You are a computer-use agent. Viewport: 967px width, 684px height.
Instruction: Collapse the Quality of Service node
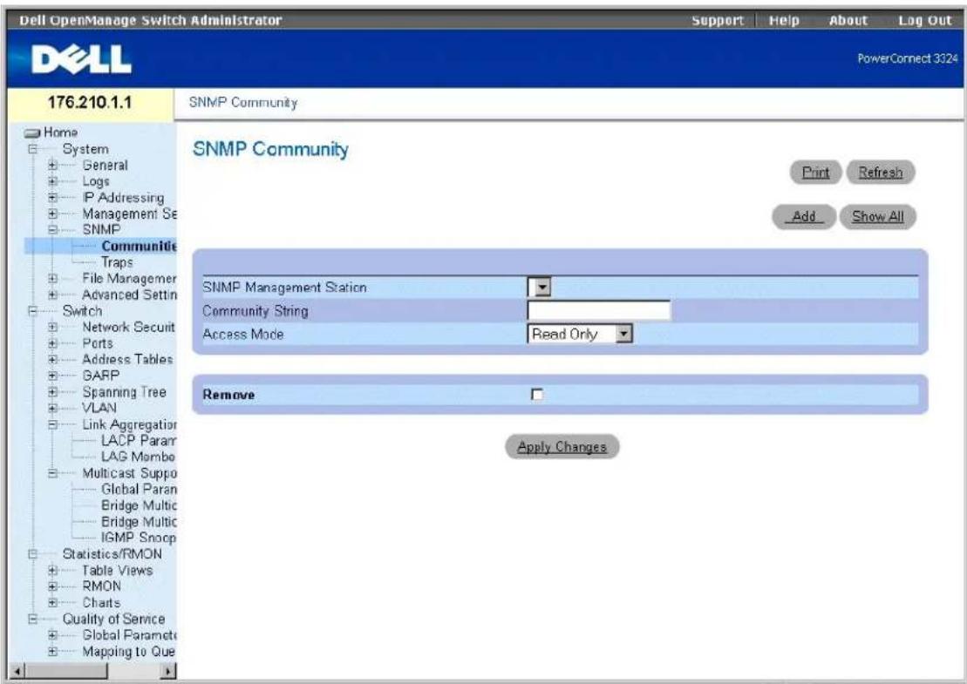(32, 619)
